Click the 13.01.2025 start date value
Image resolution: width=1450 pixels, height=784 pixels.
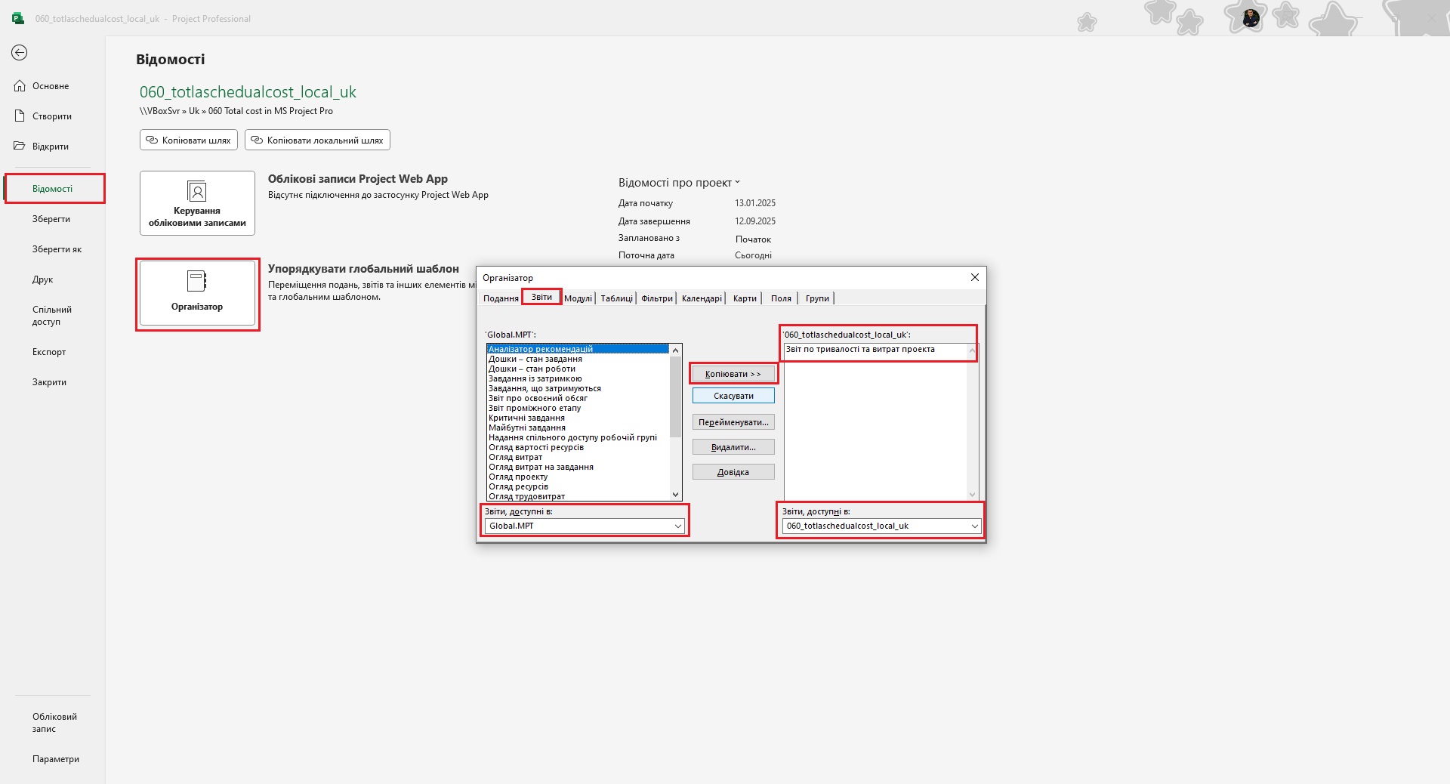pos(755,203)
